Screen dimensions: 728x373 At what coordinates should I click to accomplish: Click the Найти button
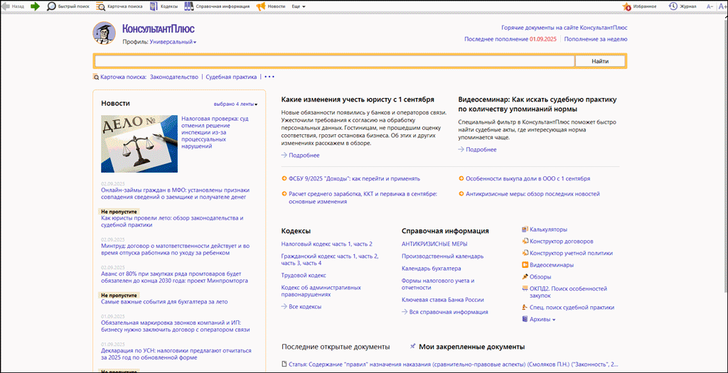click(x=600, y=61)
